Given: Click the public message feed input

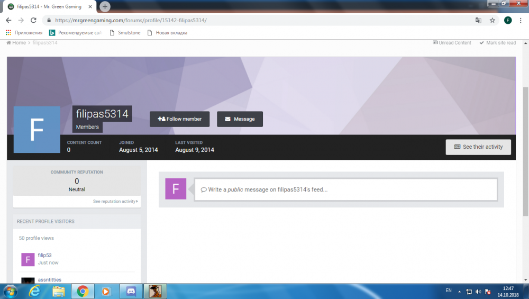Looking at the screenshot, I should click(346, 189).
